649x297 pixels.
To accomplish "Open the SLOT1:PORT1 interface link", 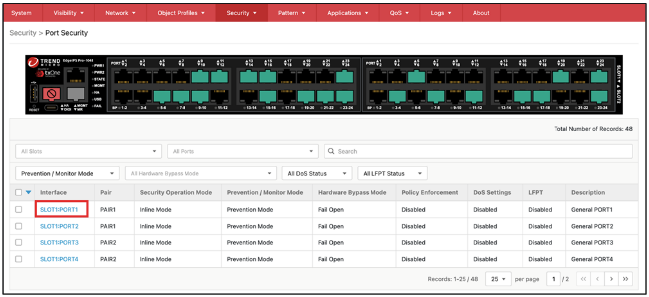I will [59, 210].
